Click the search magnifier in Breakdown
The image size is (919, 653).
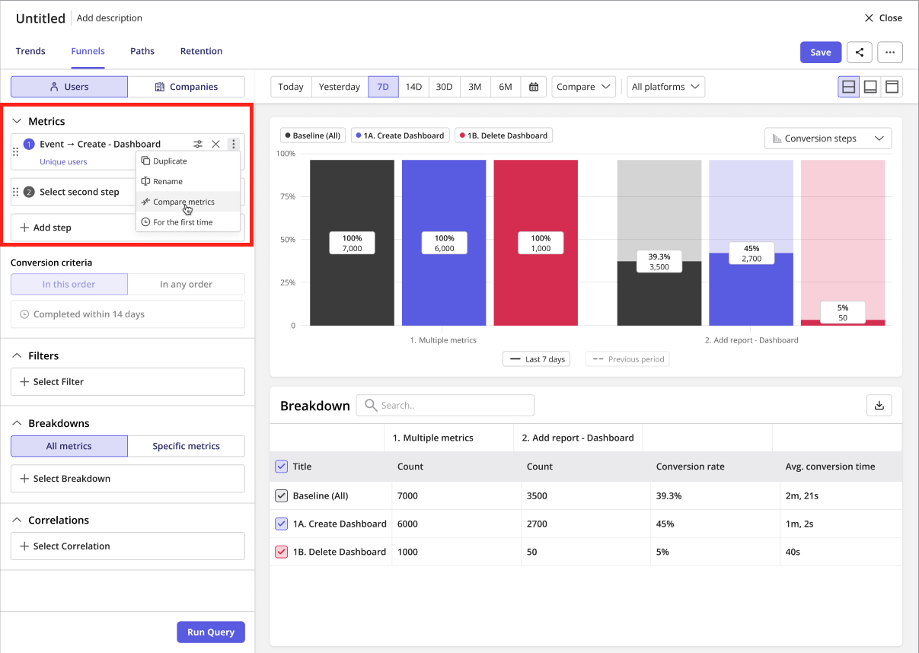click(371, 406)
